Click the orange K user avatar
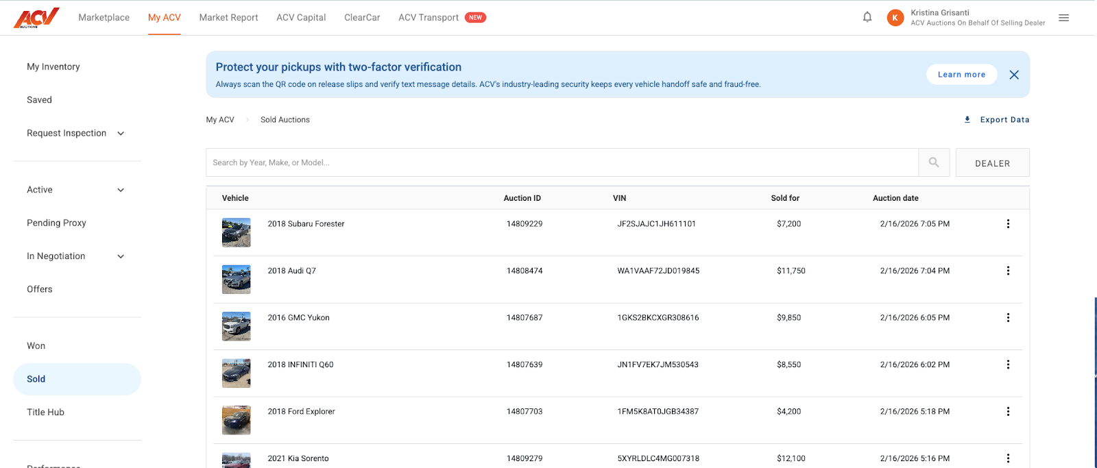Screen dimensions: 1097x468 coord(895,18)
